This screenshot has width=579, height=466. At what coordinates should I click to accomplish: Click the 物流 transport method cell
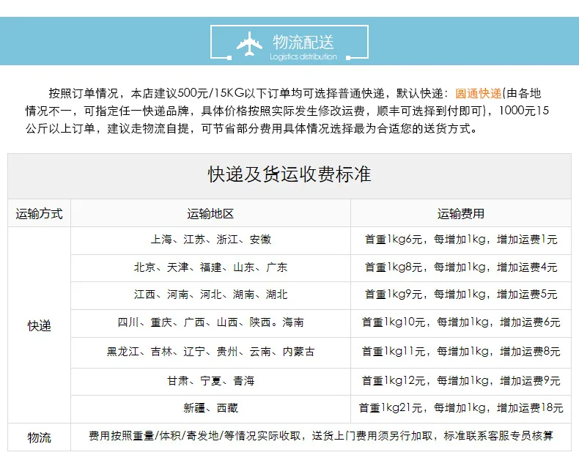[x=39, y=437]
